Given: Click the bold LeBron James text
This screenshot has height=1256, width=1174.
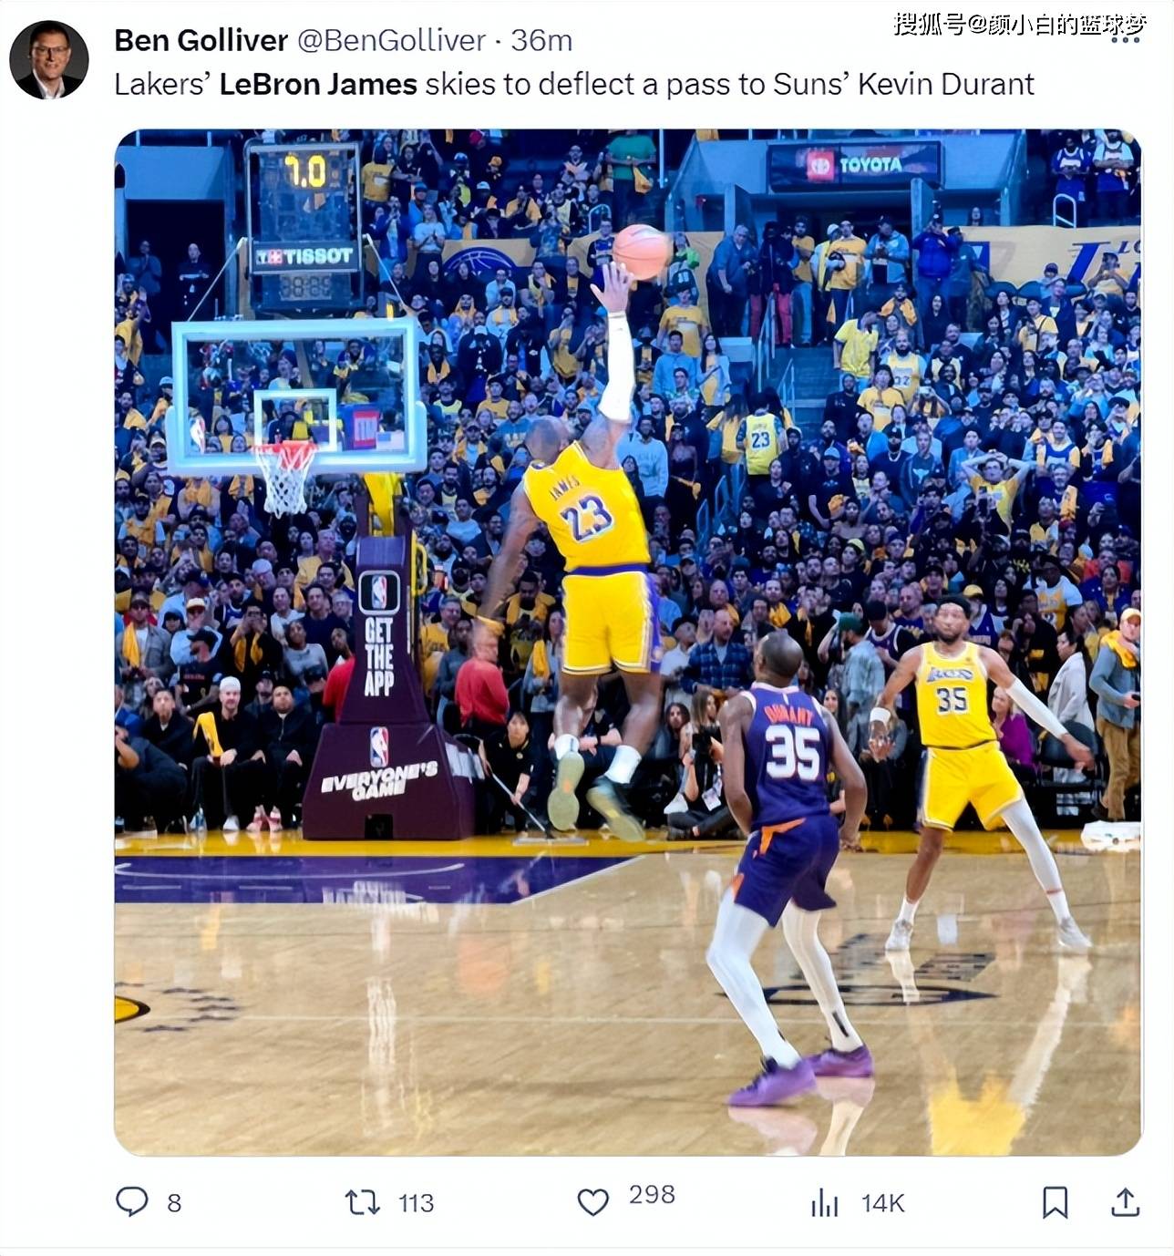Looking at the screenshot, I should [x=318, y=85].
